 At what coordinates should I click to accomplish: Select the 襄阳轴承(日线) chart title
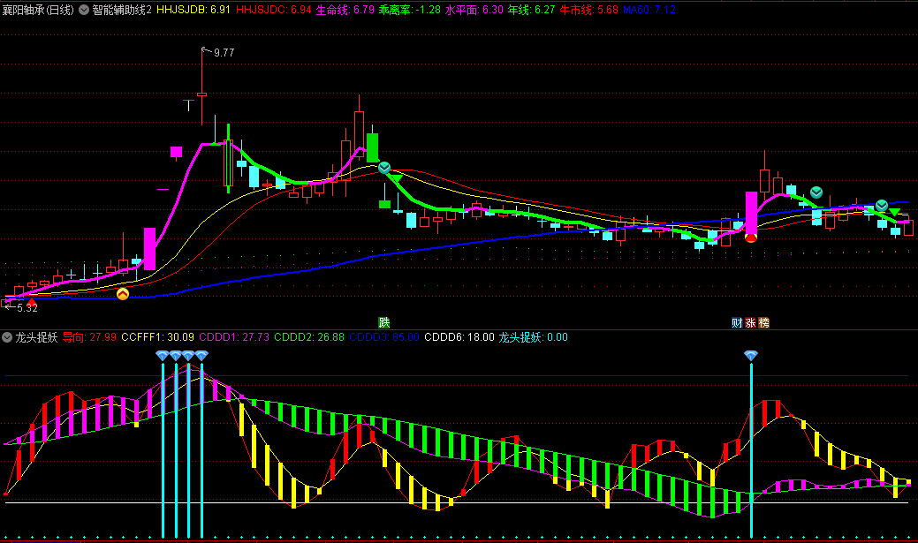point(38,10)
